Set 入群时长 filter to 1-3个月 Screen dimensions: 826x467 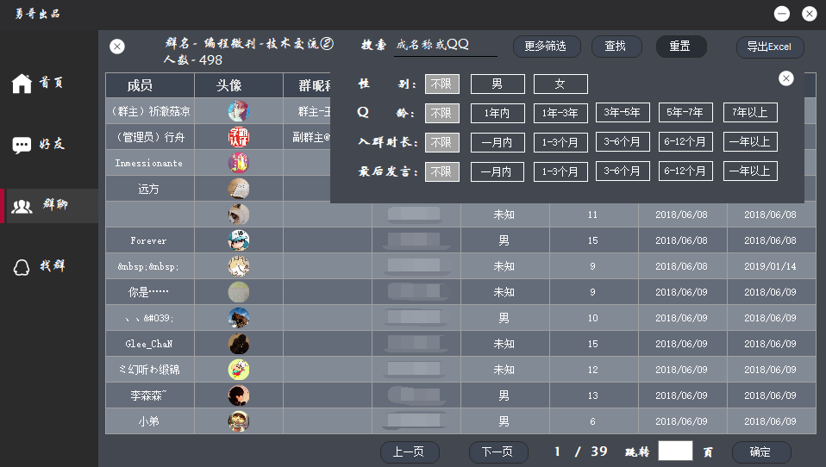560,142
